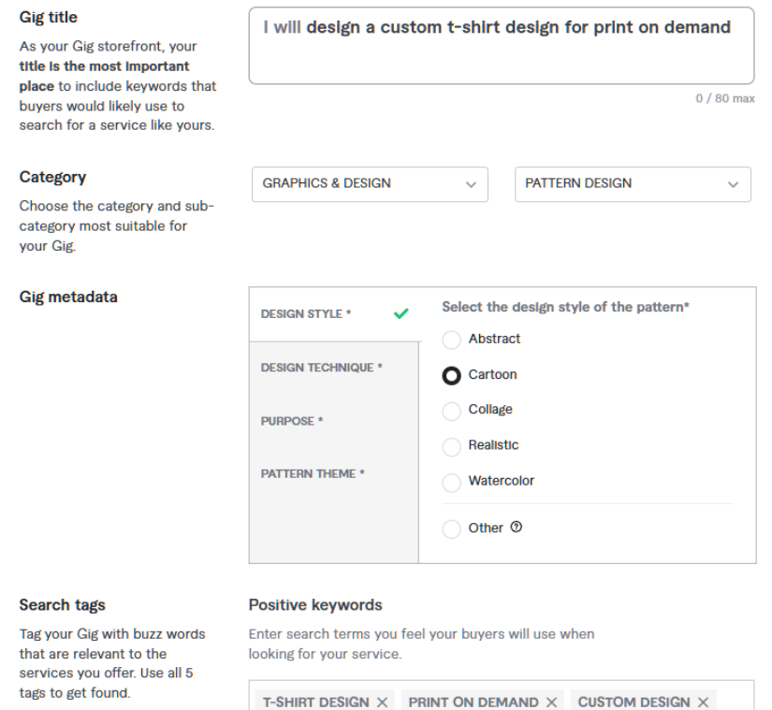Click the green checkmark beside Design Style
This screenshot has height=710, width=772.
tap(401, 313)
